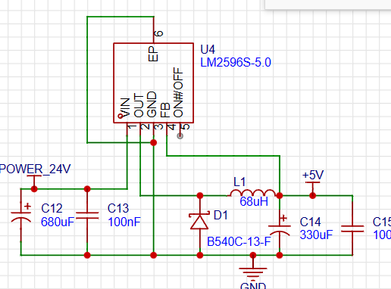Select the U4 LM2596S chip body

pyautogui.click(x=154, y=83)
